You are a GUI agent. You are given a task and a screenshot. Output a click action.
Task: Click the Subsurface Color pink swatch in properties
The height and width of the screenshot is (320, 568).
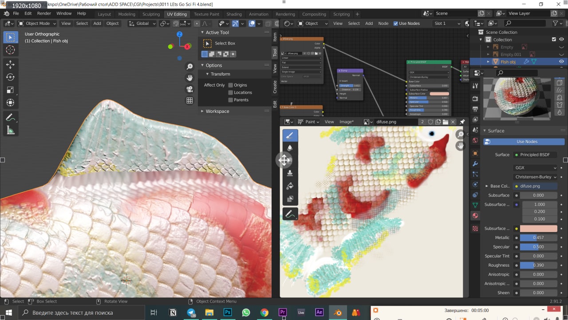[x=539, y=228]
